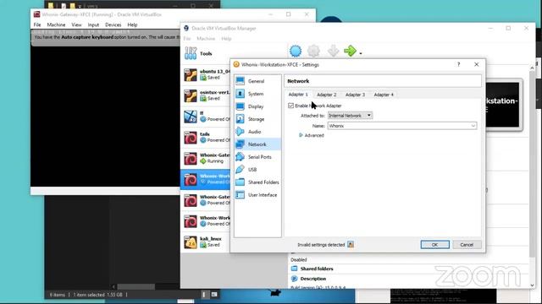Open Devices menu in Whonix-Gateway window
Image resolution: width=542 pixels, height=304 pixels.
tap(113, 24)
